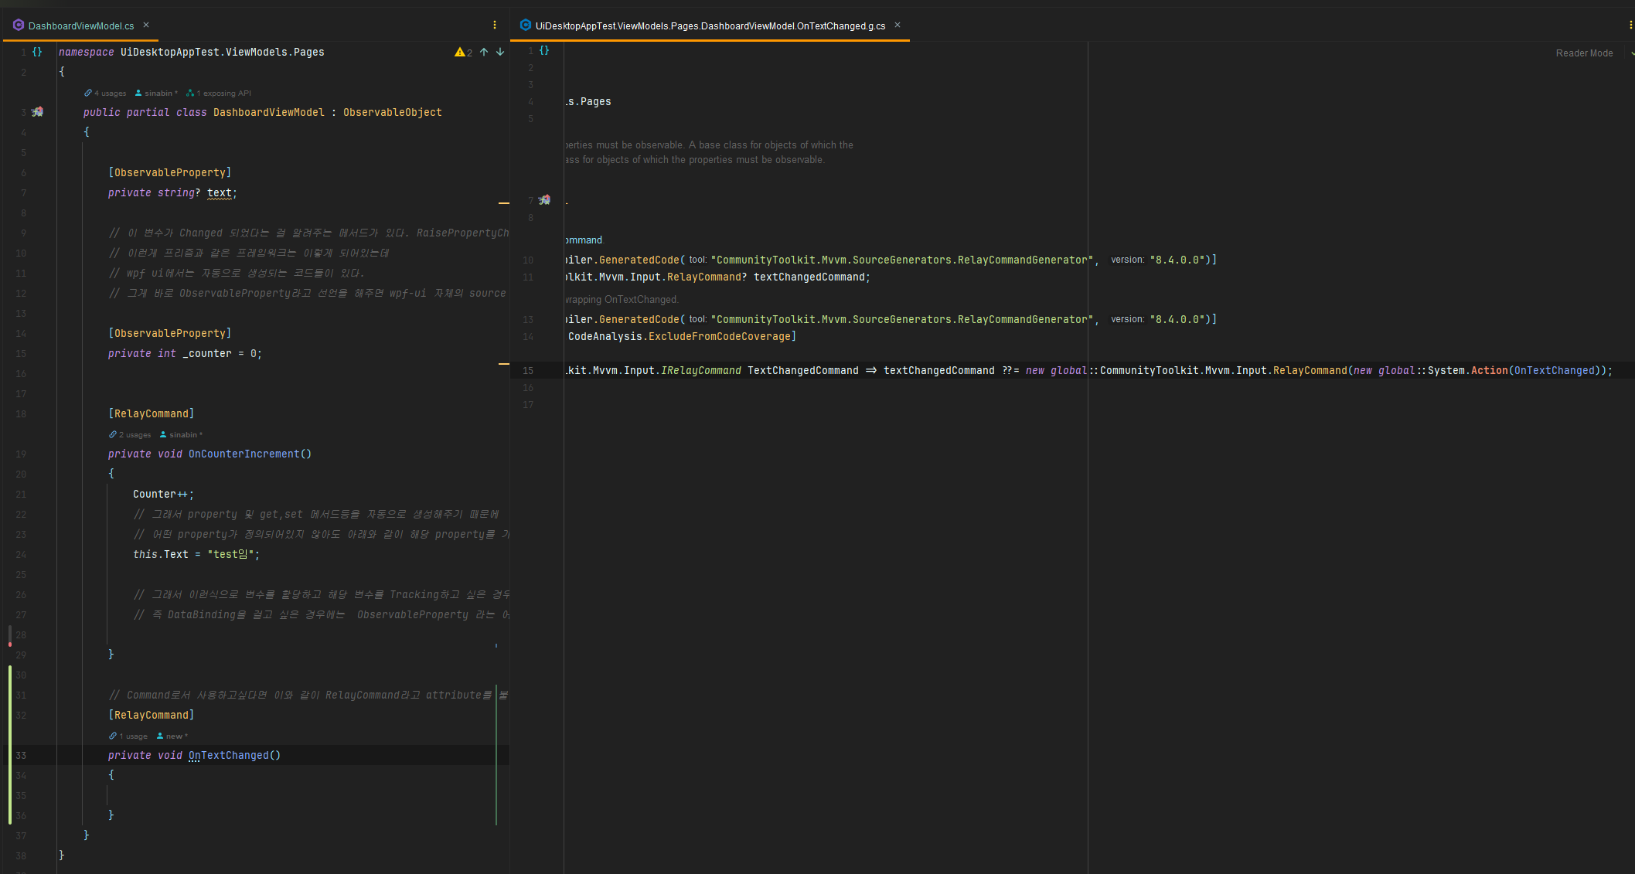Click gutter icon on line 7 of right editor
Image resolution: width=1635 pixels, height=874 pixels.
point(544,200)
